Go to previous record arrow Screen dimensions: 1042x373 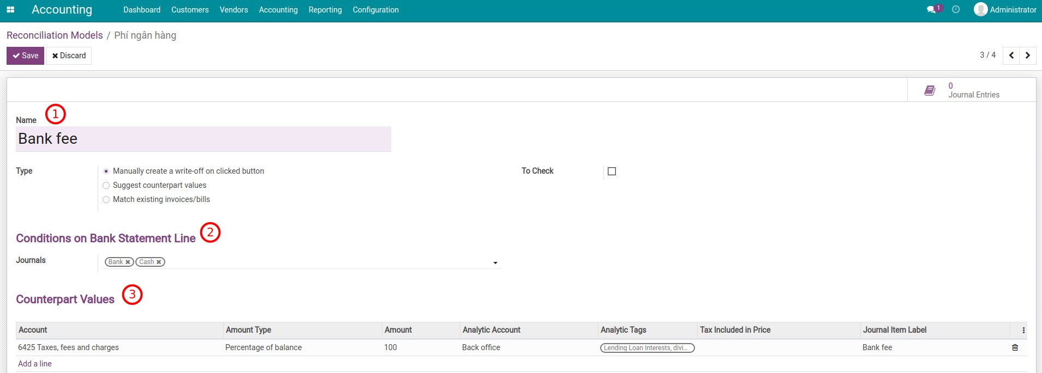(x=1011, y=56)
